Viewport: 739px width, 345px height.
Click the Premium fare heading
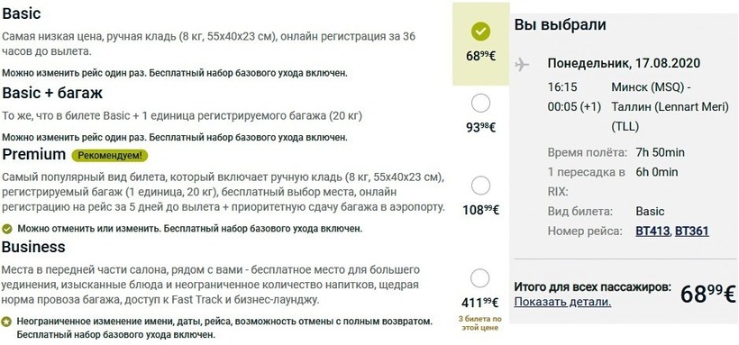34,154
